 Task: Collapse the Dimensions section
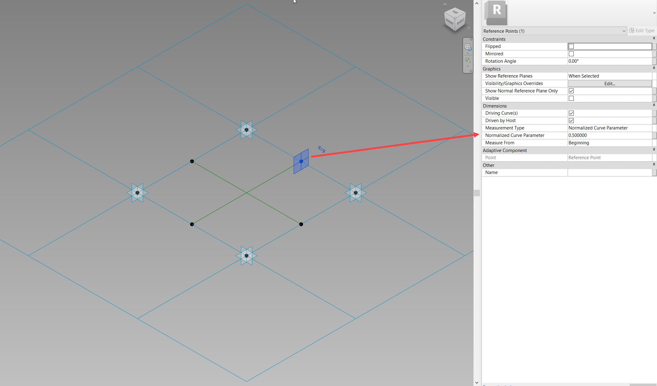pyautogui.click(x=653, y=106)
